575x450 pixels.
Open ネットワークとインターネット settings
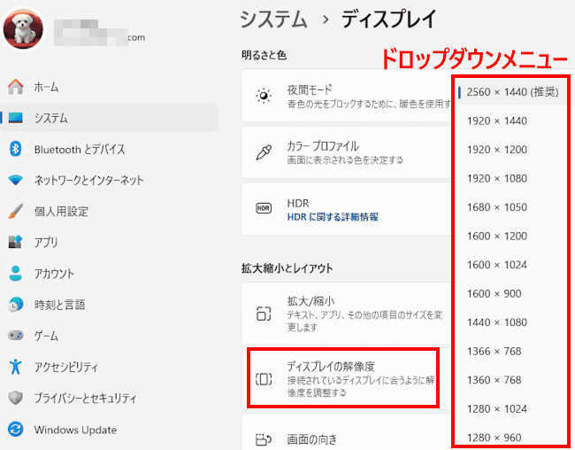click(x=88, y=180)
